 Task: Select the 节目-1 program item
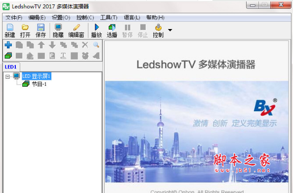[x=39, y=84]
